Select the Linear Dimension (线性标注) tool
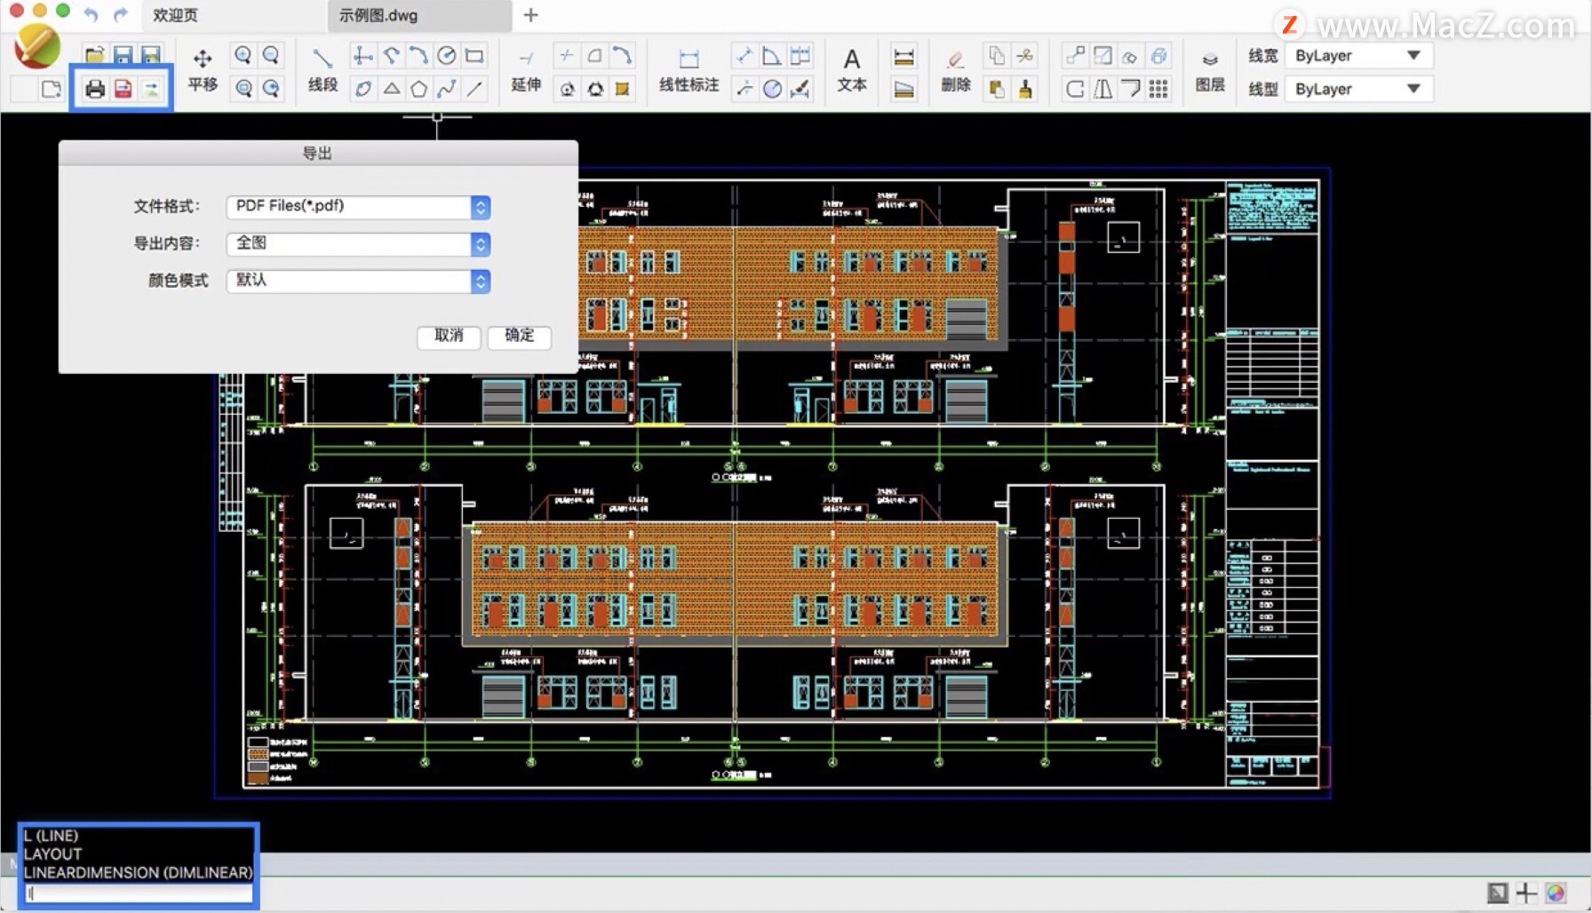1592x913 pixels. pyautogui.click(x=689, y=69)
